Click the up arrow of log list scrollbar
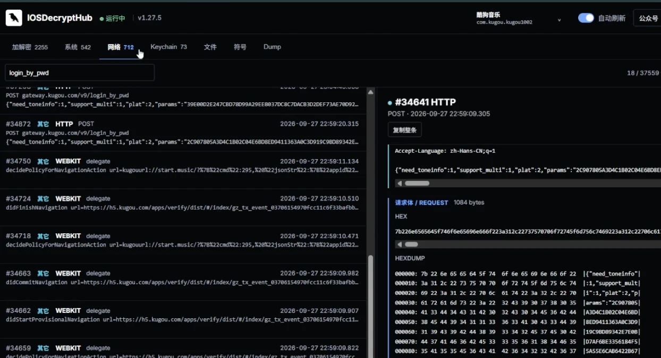The image size is (661, 358). point(371,92)
